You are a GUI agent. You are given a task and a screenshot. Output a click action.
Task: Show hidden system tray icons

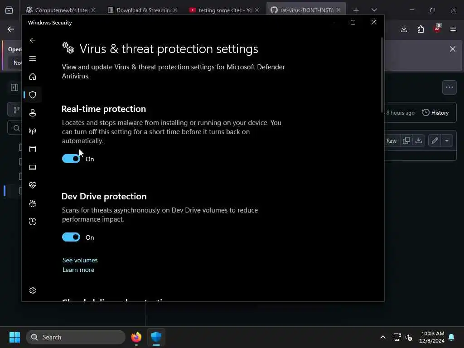coord(382,337)
